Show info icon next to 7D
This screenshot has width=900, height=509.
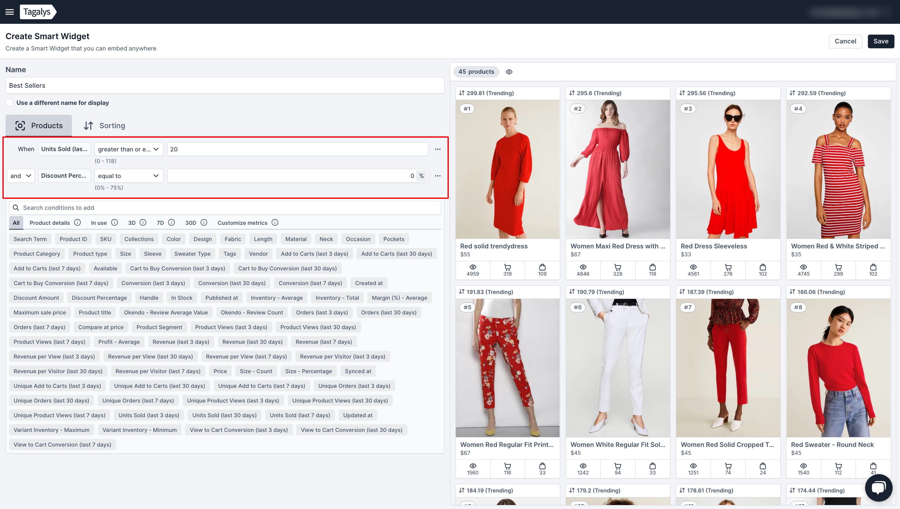coord(171,222)
